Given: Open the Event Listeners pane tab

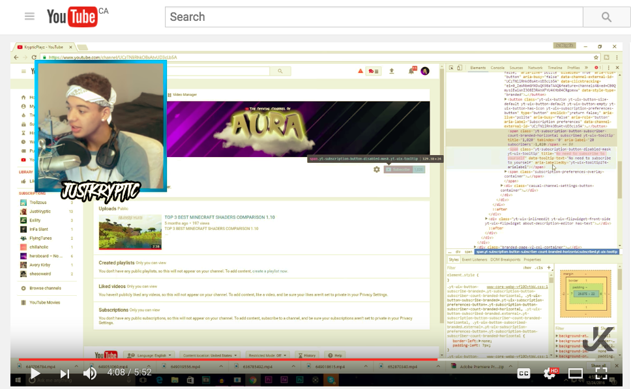Looking at the screenshot, I should [475, 259].
